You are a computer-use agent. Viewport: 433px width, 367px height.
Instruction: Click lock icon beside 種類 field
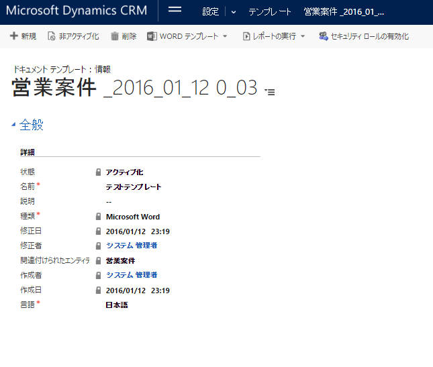[x=98, y=217]
